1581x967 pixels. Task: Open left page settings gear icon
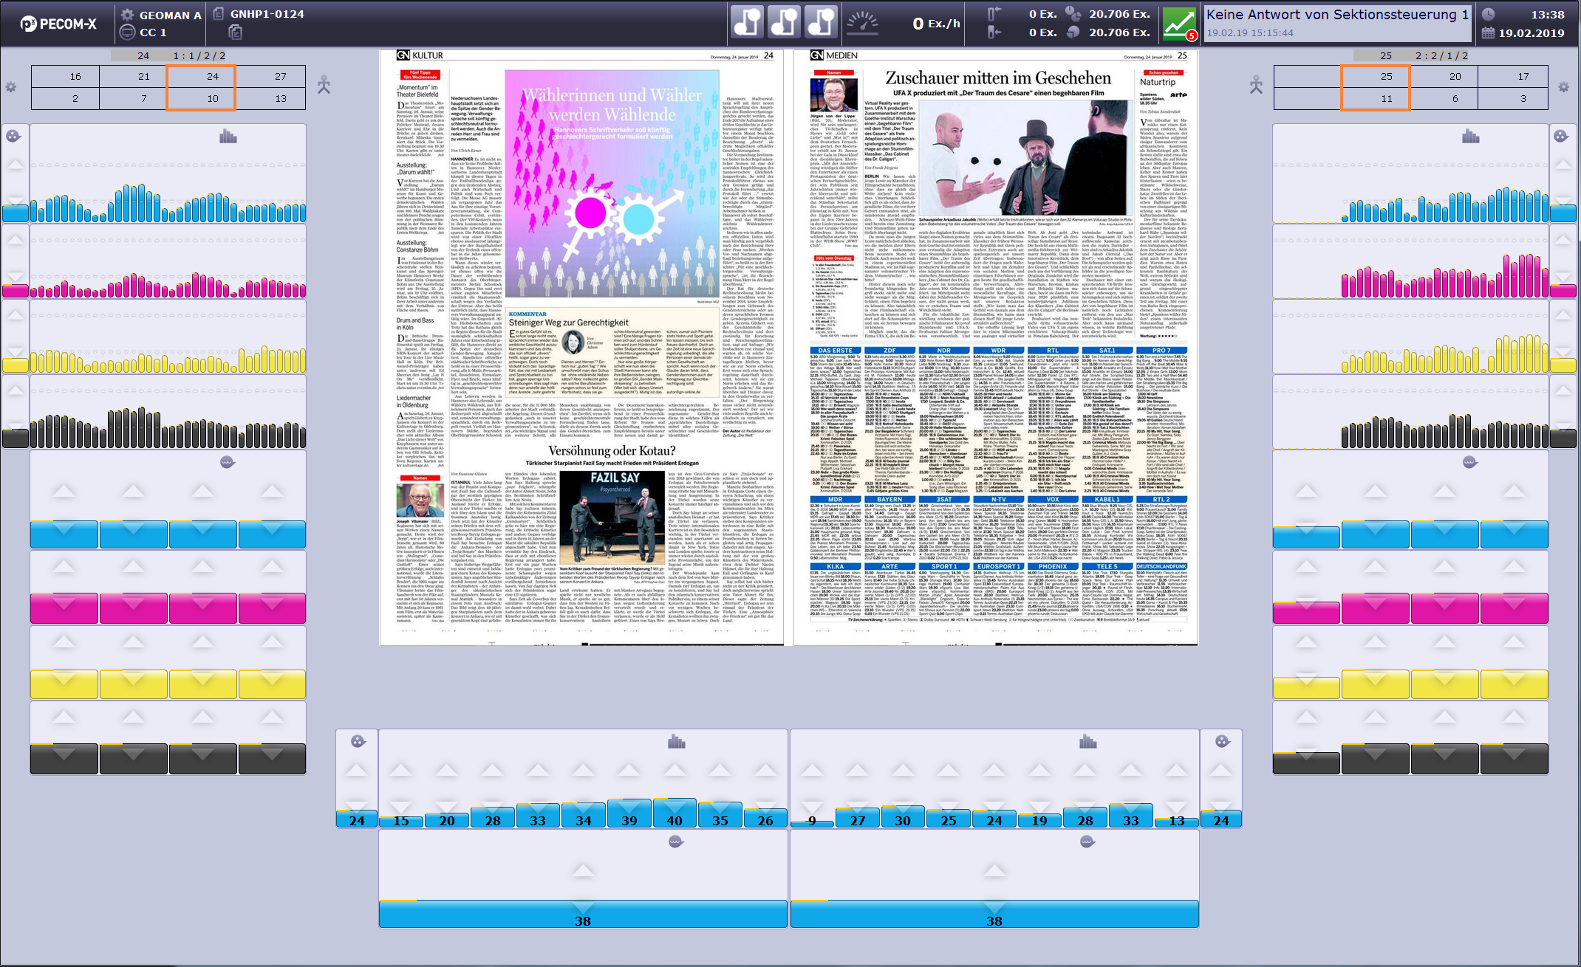coord(10,87)
